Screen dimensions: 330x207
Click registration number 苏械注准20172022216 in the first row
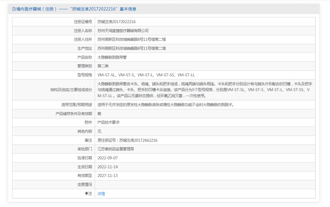(116, 22)
